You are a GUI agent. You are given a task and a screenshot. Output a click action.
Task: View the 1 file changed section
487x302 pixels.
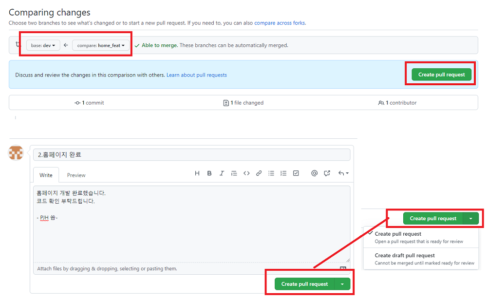(243, 103)
